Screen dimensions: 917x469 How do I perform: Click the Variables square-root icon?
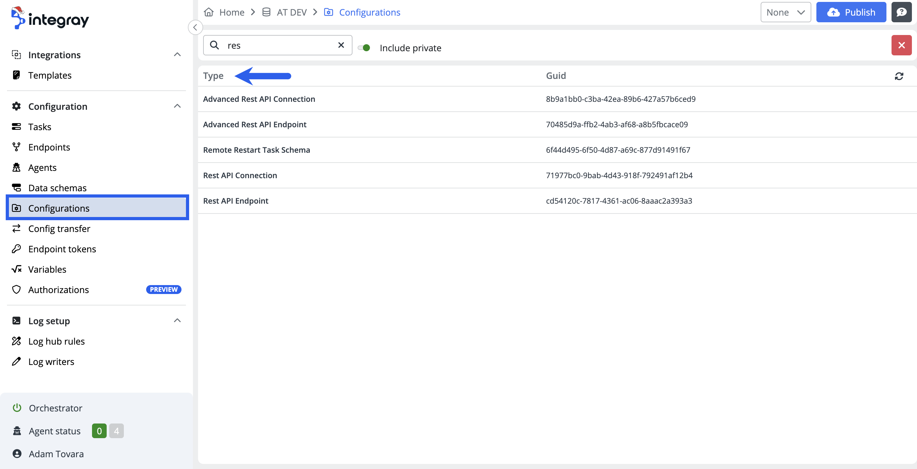[x=16, y=269]
